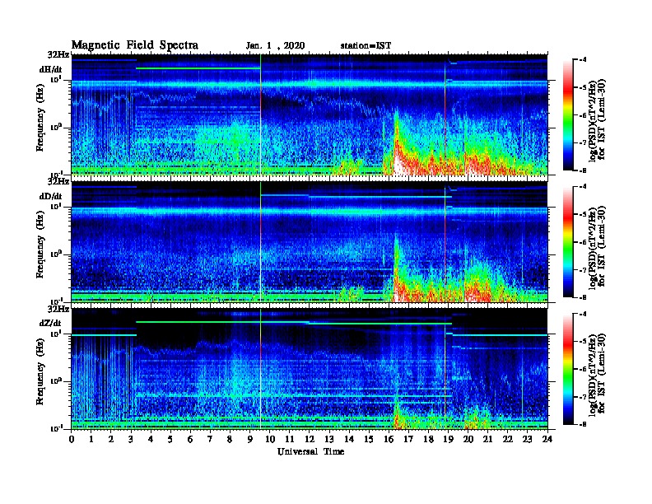Select the dZ/dt panel label
The height and width of the screenshot is (504, 652).
(x=50, y=323)
